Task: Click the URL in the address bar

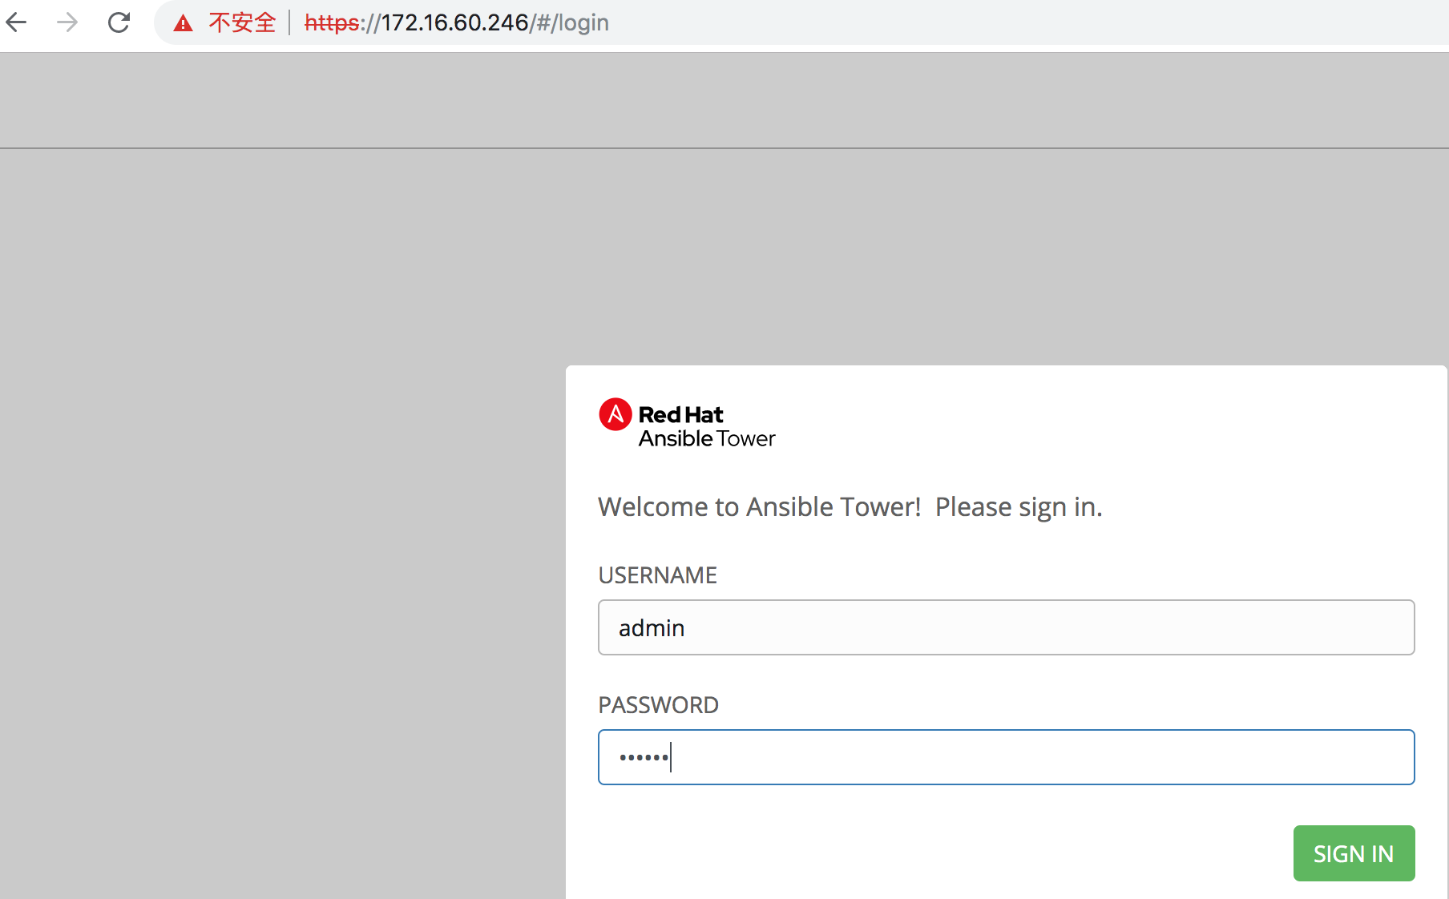Action: tap(457, 22)
